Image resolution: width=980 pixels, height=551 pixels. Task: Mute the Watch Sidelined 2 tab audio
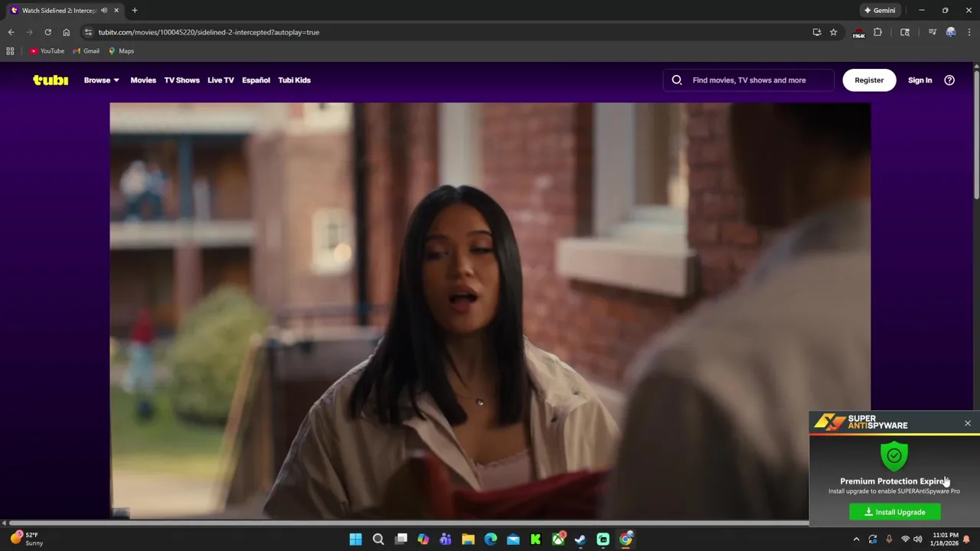tap(104, 10)
